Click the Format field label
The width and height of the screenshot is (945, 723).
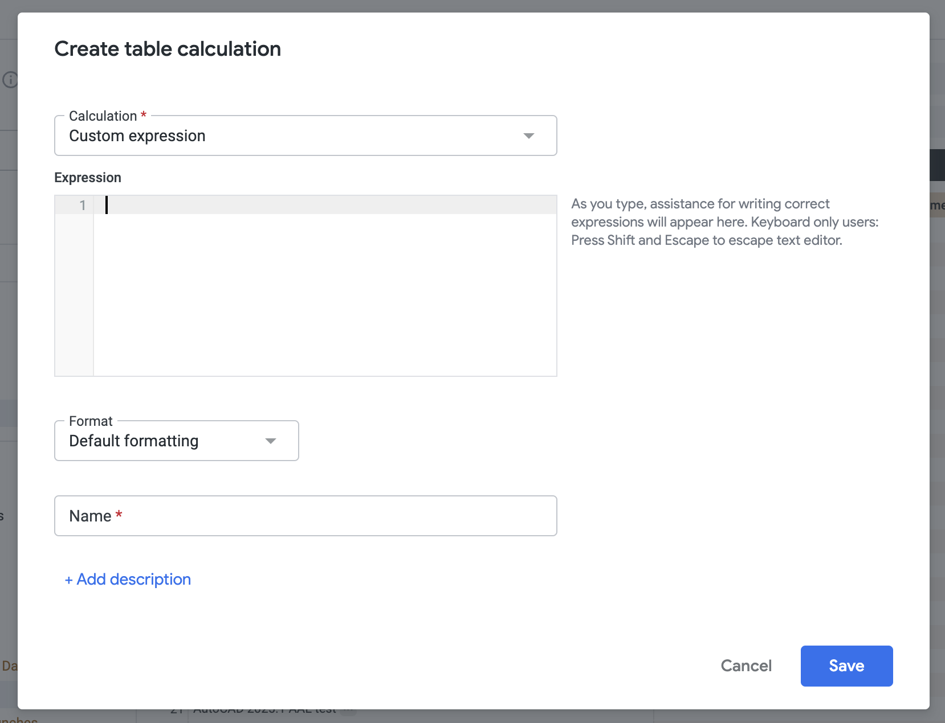(91, 421)
